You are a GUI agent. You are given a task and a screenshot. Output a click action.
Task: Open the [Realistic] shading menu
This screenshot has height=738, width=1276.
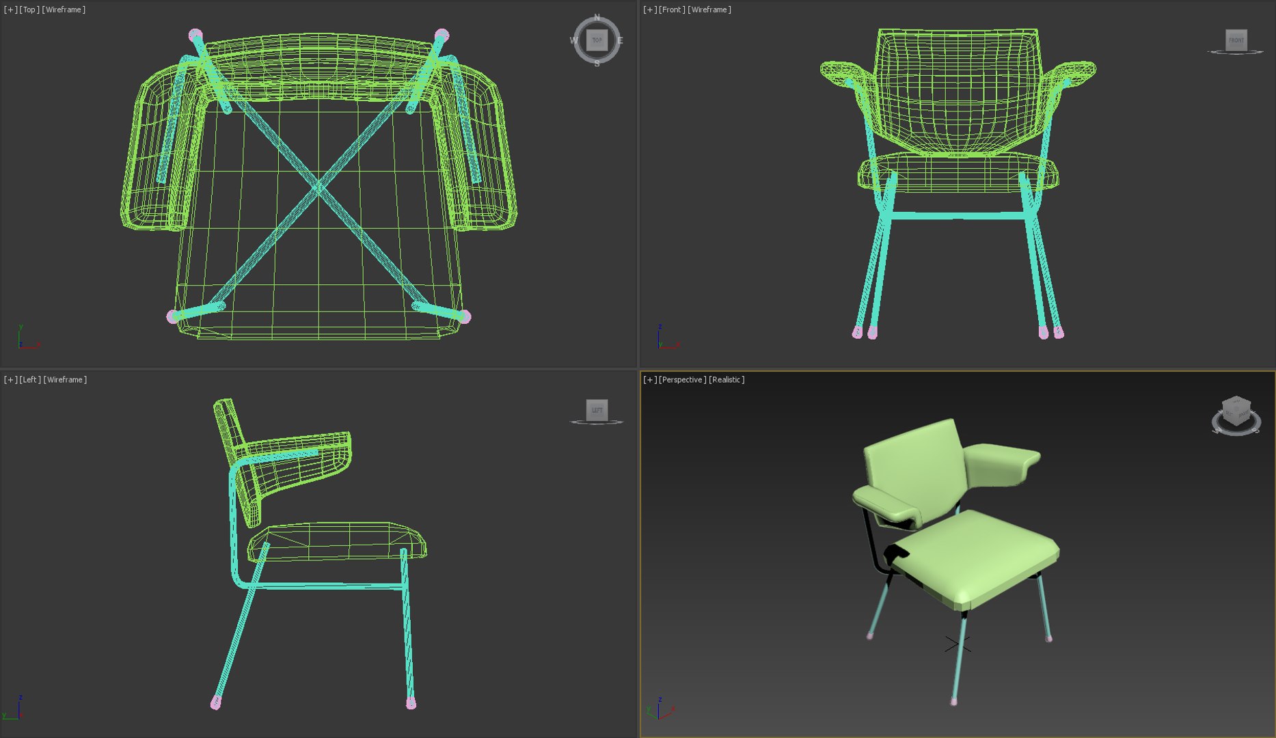click(x=727, y=379)
